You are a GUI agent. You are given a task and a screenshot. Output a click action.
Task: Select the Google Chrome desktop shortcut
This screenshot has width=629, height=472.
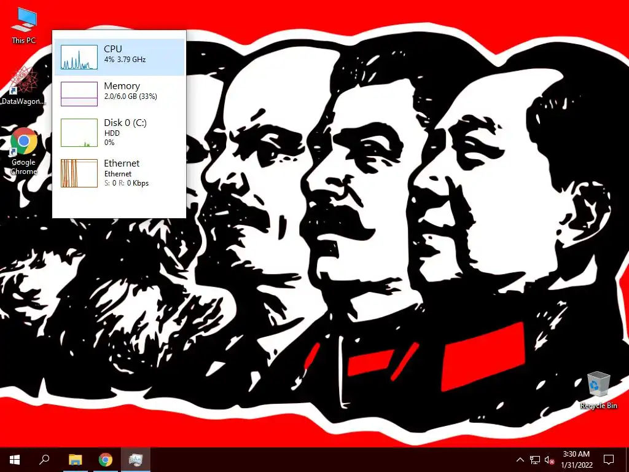[x=24, y=151]
